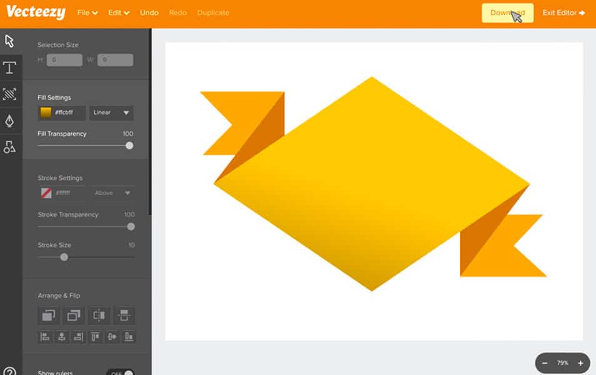This screenshot has width=596, height=375.
Task: Click Undo in the top bar
Action: point(149,12)
